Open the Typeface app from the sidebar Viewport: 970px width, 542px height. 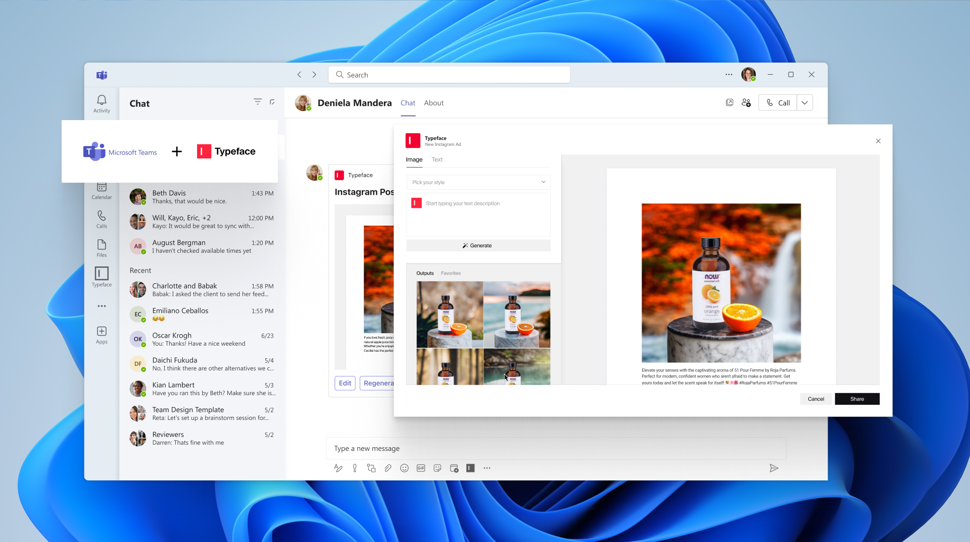pyautogui.click(x=101, y=277)
